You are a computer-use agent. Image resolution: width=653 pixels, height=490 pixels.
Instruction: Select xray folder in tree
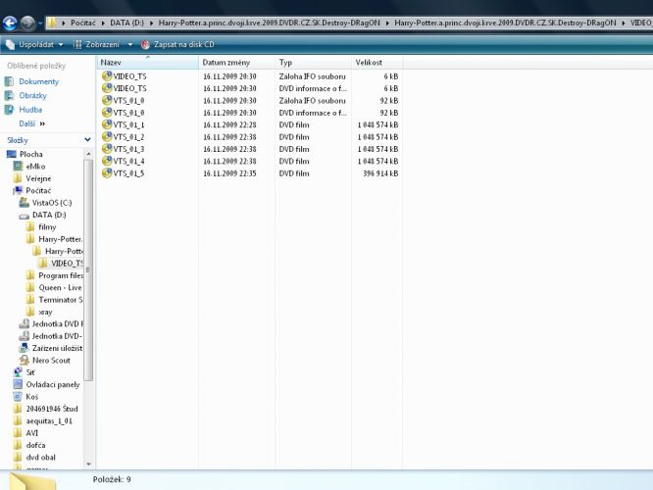tap(45, 312)
